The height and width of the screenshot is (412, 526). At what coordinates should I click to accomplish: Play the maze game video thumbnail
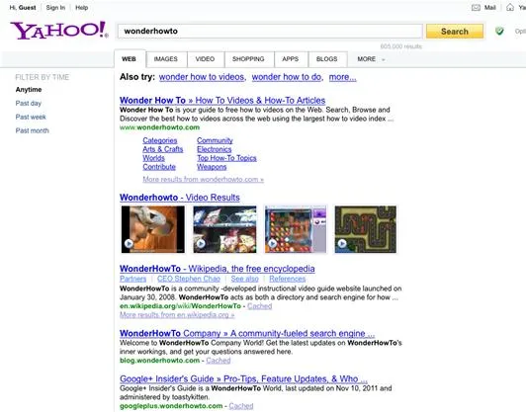365,229
